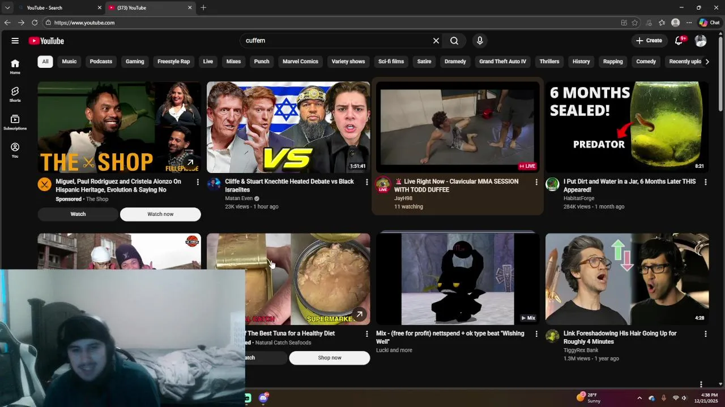Open the account avatar menu
The height and width of the screenshot is (407, 725).
click(x=701, y=41)
